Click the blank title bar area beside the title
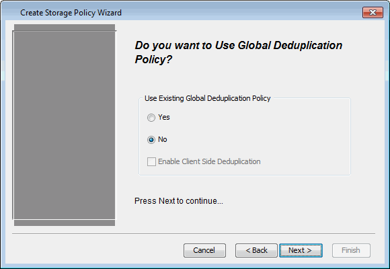This screenshot has height=269, width=390. click(239, 13)
